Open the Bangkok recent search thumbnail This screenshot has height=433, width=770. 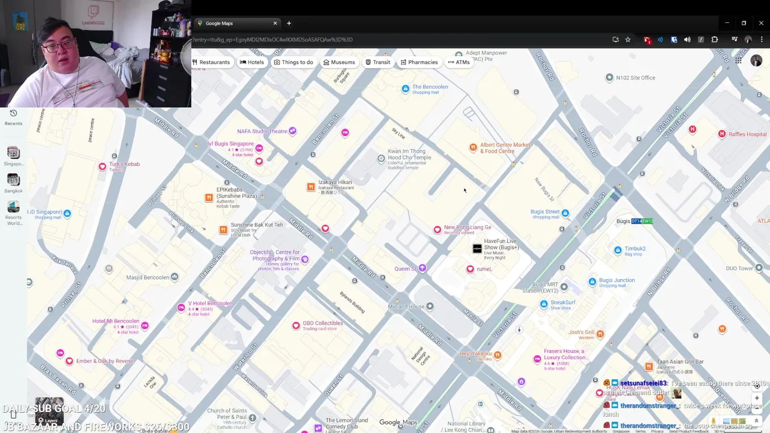pyautogui.click(x=13, y=180)
